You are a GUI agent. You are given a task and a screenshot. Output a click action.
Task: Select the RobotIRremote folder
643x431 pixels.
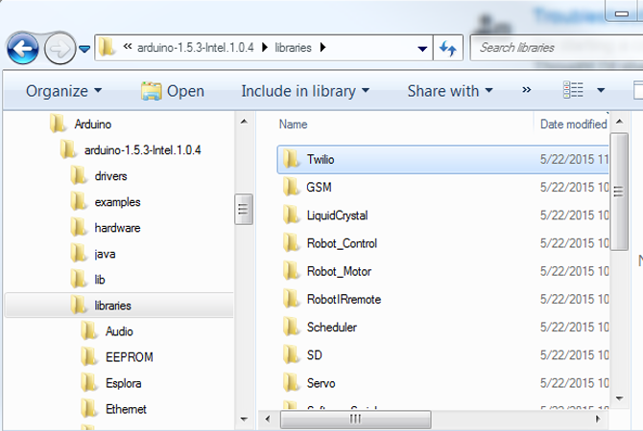coord(344,299)
